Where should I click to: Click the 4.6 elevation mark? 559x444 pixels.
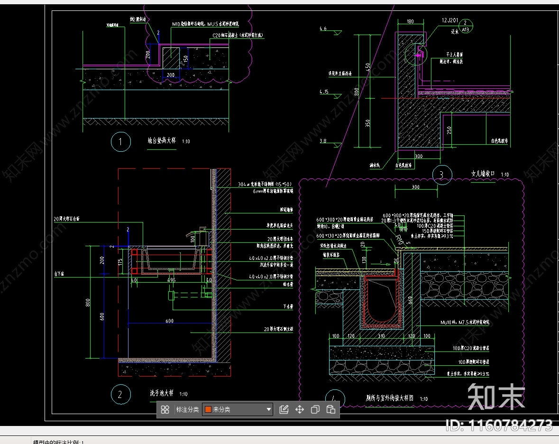pyautogui.click(x=323, y=28)
